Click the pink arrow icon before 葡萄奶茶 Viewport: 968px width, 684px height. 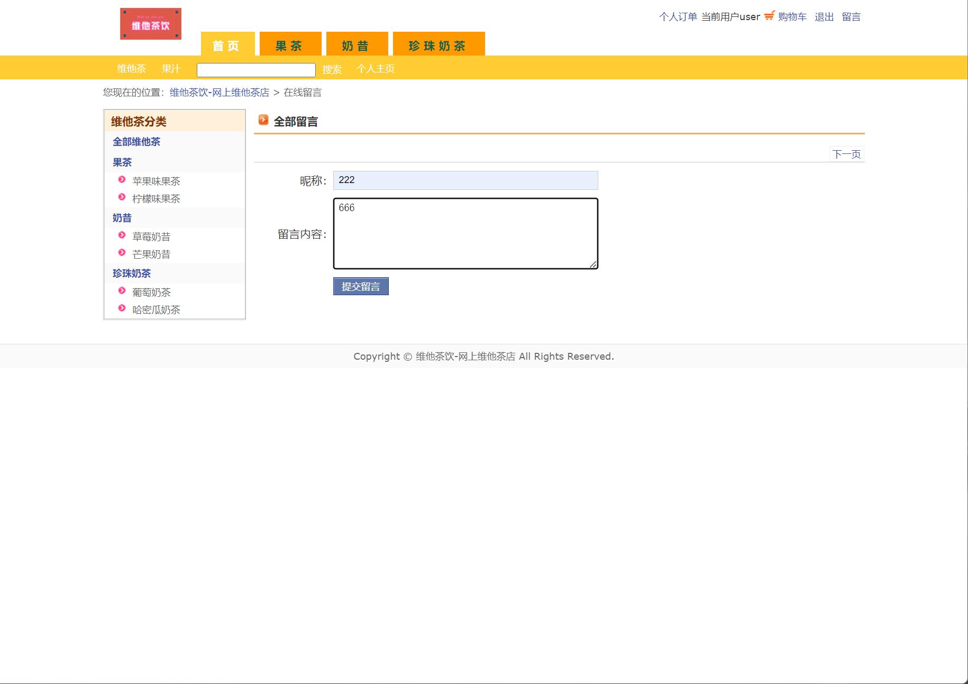click(122, 291)
